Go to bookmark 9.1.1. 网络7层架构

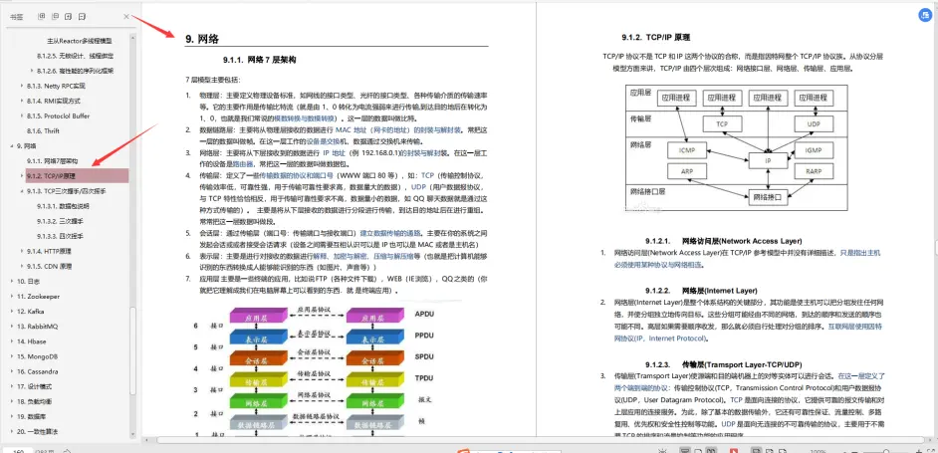pyautogui.click(x=52, y=161)
